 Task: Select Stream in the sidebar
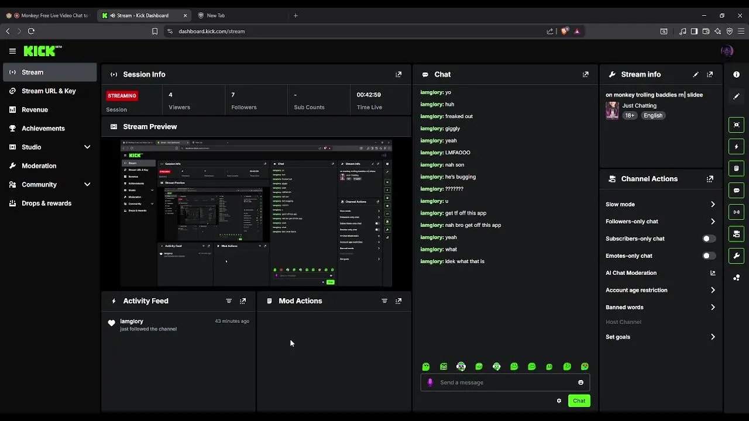pos(50,72)
